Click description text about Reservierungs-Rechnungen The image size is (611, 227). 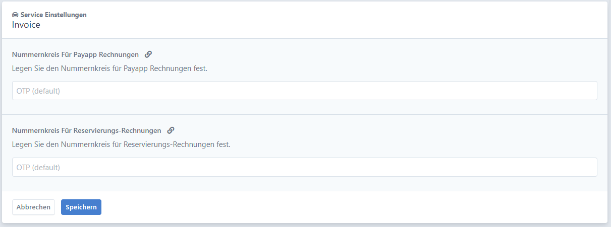(121, 144)
